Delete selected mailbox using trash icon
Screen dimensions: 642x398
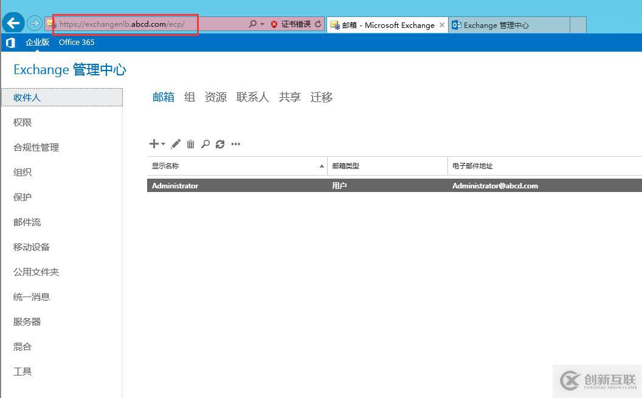coord(190,144)
